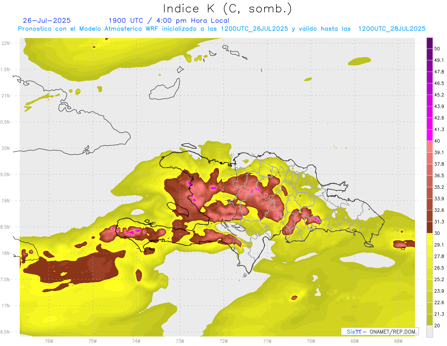
Task: Click legend value "27.8"
Action: [x=439, y=256]
